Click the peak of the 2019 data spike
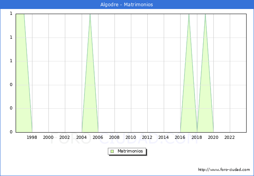 205,14
